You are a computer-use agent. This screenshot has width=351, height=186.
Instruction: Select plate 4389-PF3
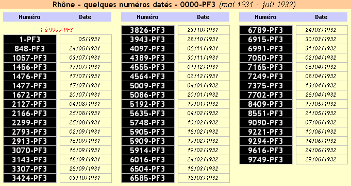148,58
